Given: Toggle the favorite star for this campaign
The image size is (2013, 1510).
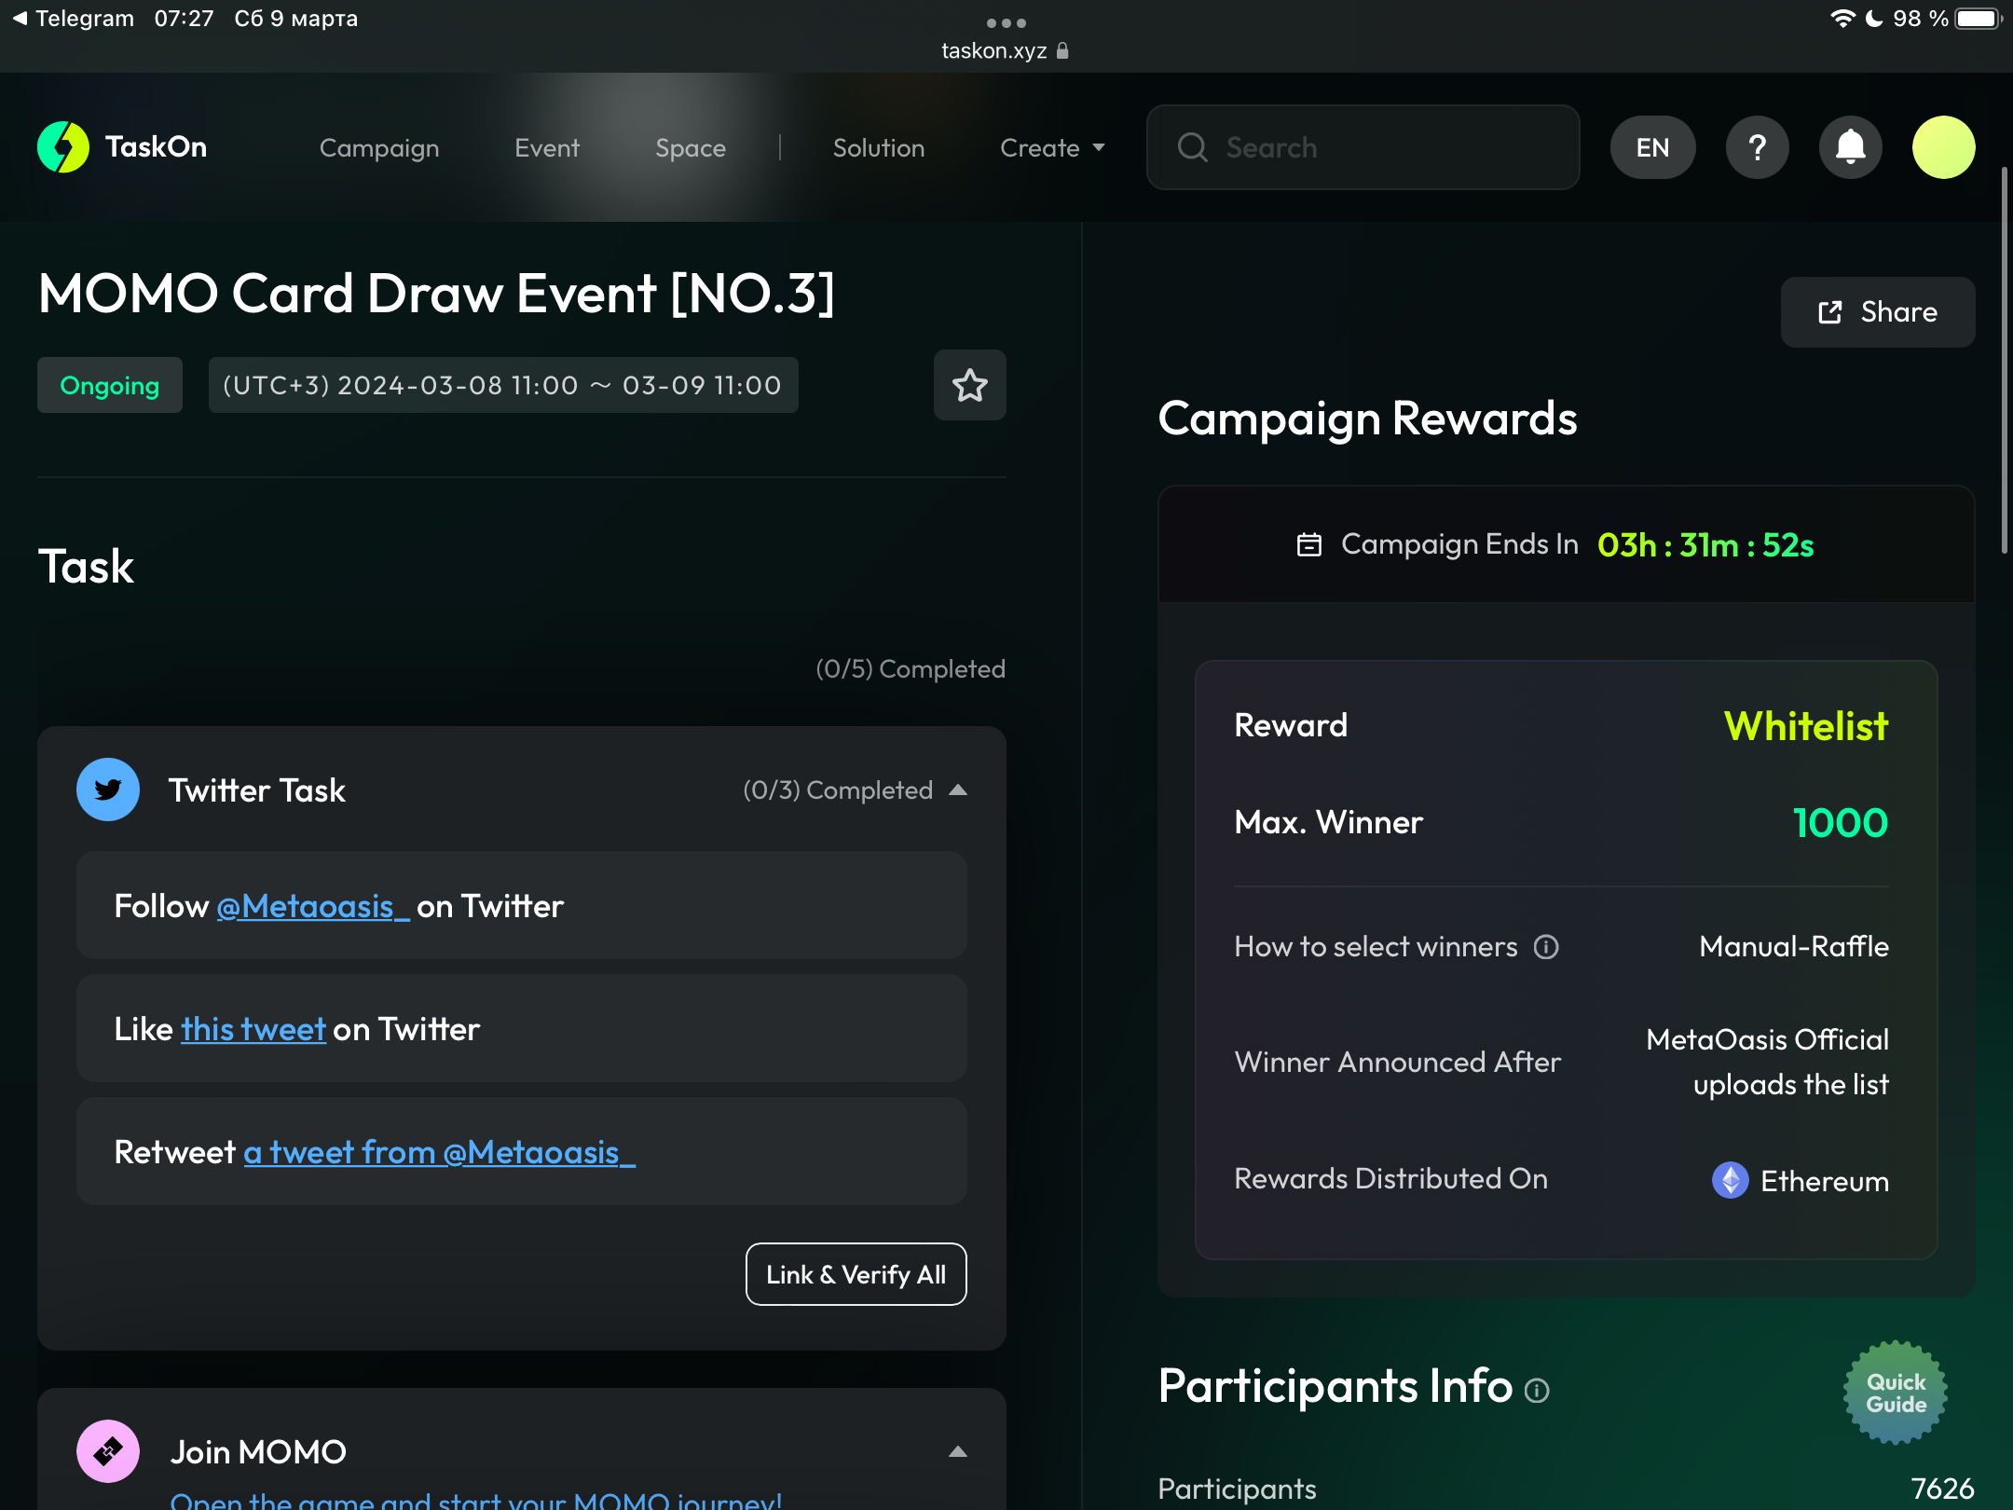Looking at the screenshot, I should pyautogui.click(x=969, y=385).
